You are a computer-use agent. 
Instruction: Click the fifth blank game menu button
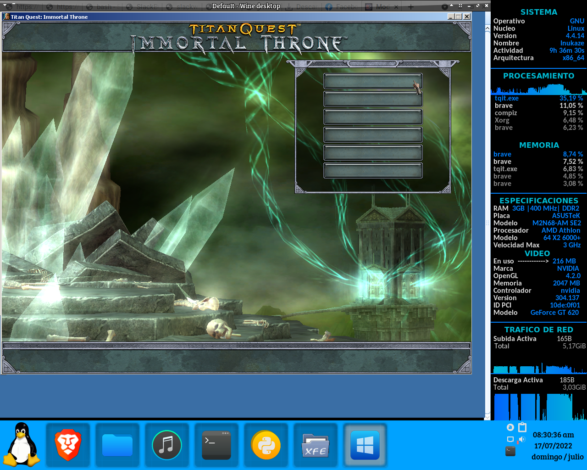(x=373, y=153)
